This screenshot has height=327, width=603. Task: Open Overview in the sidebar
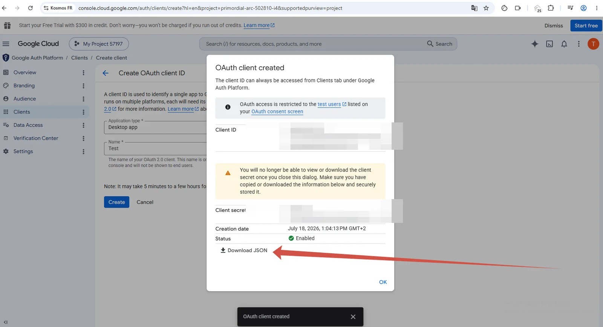coord(25,72)
